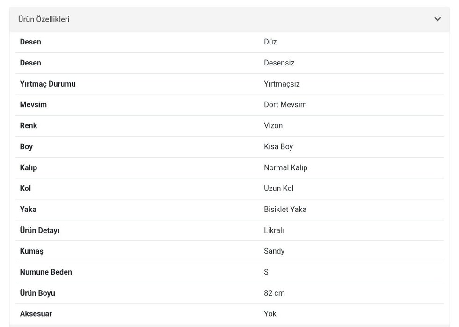
Task: Select the Dört Mevsim value
Action: pos(285,105)
